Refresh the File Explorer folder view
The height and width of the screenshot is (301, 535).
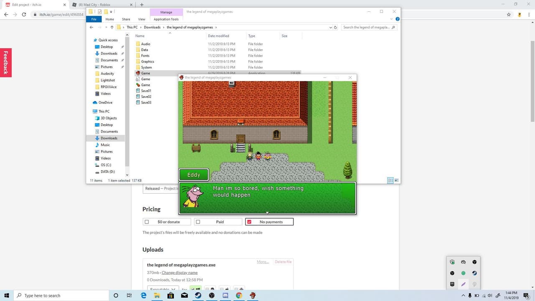pos(335,27)
